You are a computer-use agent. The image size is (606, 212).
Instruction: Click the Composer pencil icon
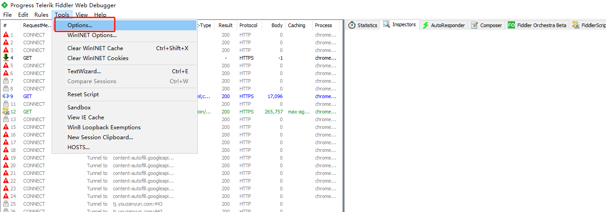click(474, 25)
